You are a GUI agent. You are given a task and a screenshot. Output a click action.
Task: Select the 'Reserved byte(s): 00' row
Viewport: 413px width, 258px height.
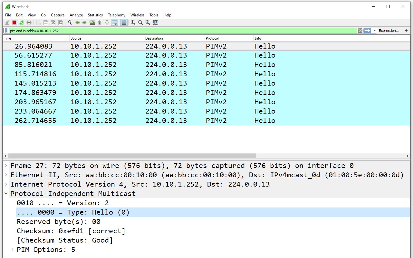click(x=213, y=222)
